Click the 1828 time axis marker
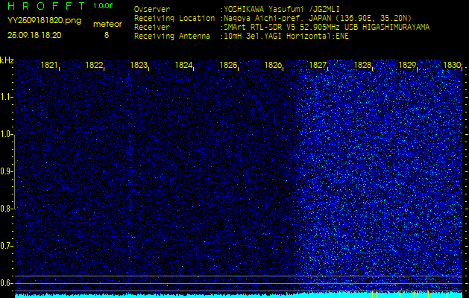 tap(363, 66)
